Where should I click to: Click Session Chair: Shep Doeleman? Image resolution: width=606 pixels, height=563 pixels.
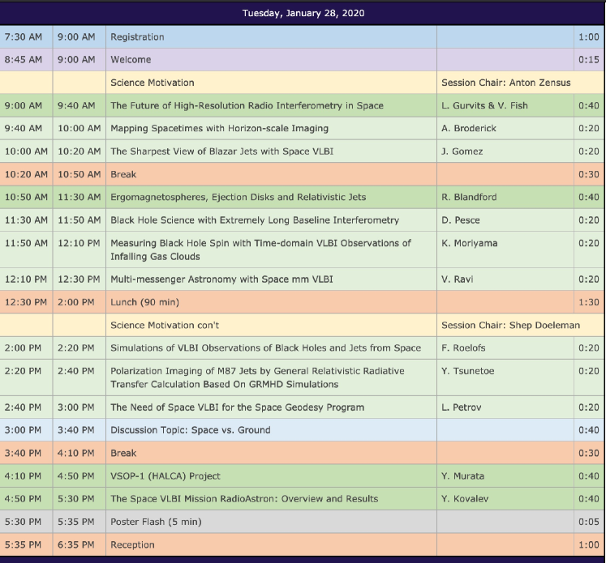(x=509, y=325)
